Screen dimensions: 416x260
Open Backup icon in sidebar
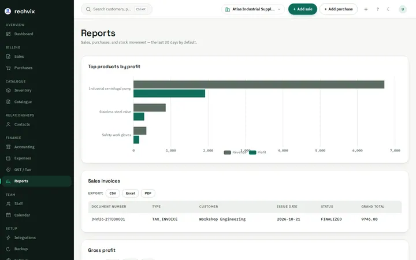point(9,249)
